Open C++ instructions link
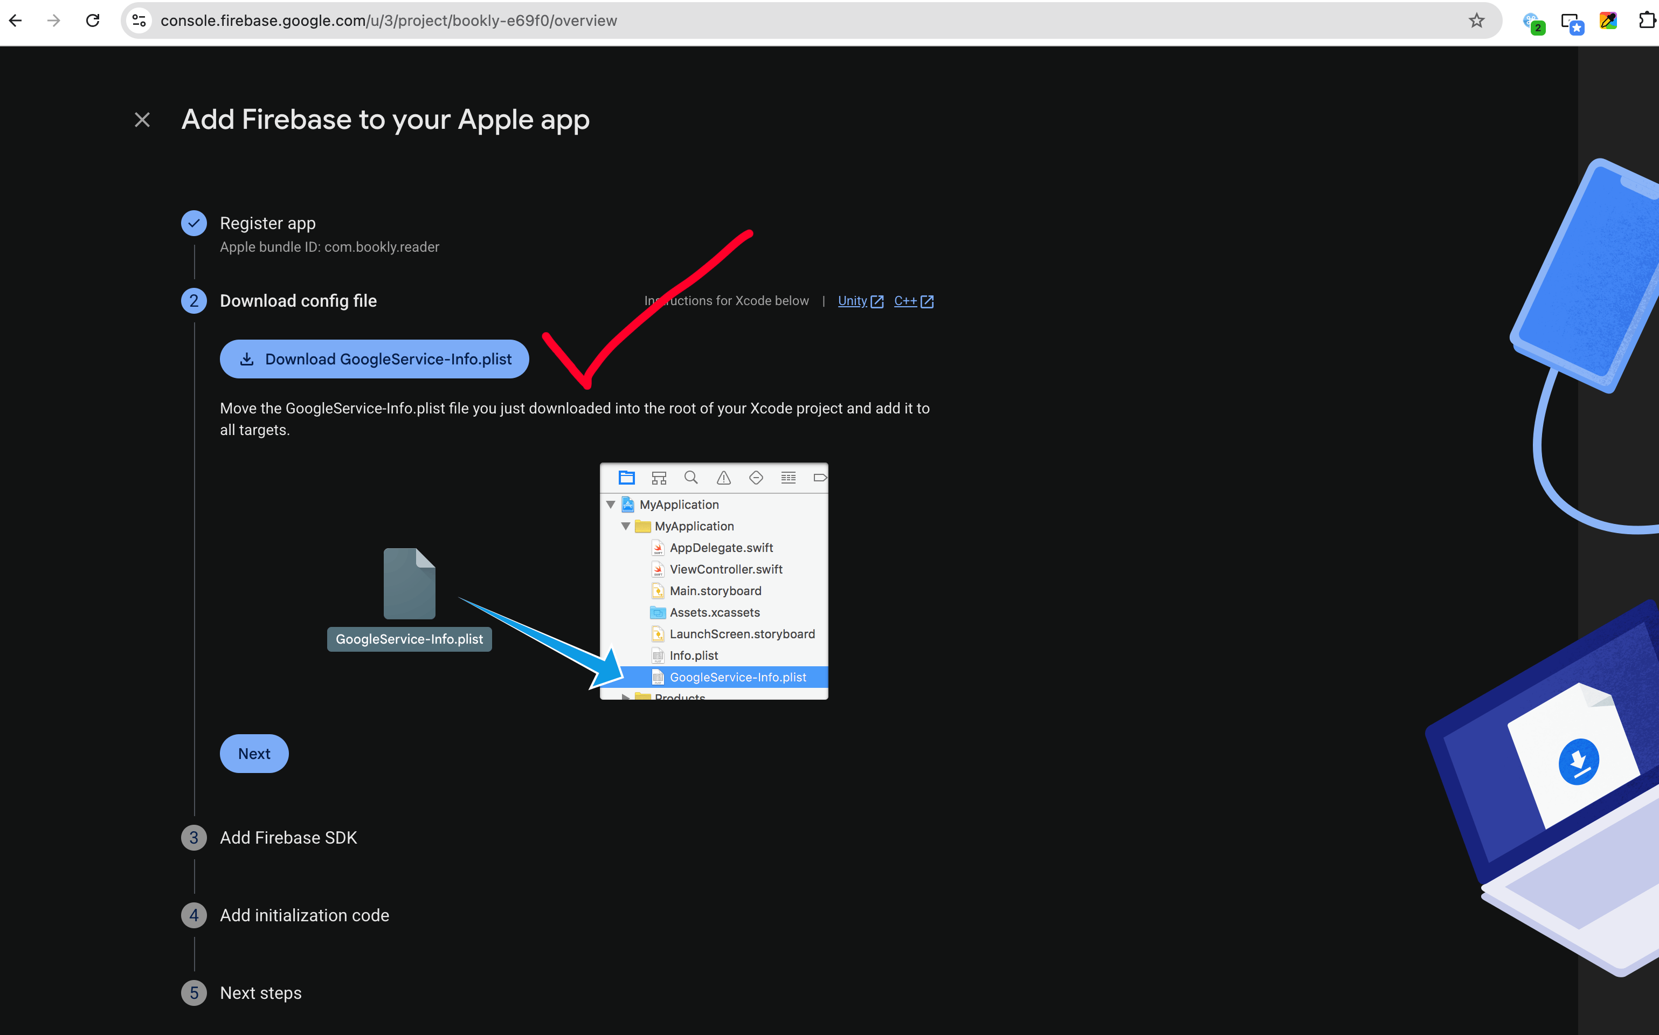This screenshot has height=1035, width=1659. (914, 300)
